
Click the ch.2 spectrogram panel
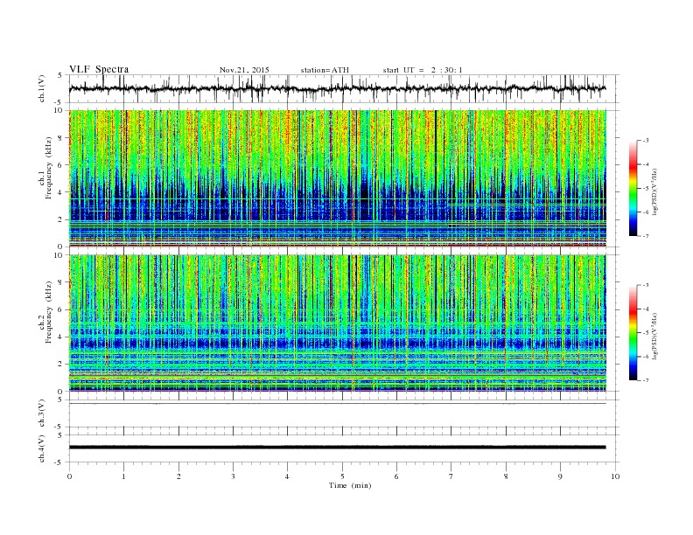coord(337,323)
